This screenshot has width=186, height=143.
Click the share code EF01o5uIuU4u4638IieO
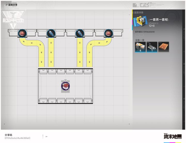(18, 138)
